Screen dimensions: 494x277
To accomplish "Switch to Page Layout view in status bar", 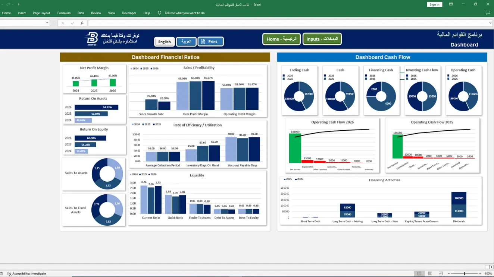I will [431, 274].
